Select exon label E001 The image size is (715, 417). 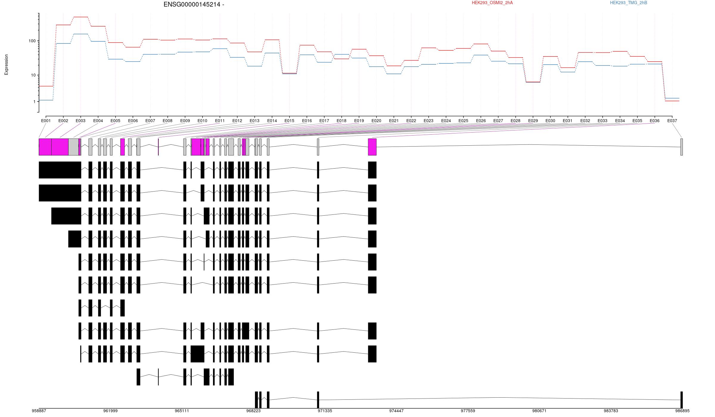(46, 121)
